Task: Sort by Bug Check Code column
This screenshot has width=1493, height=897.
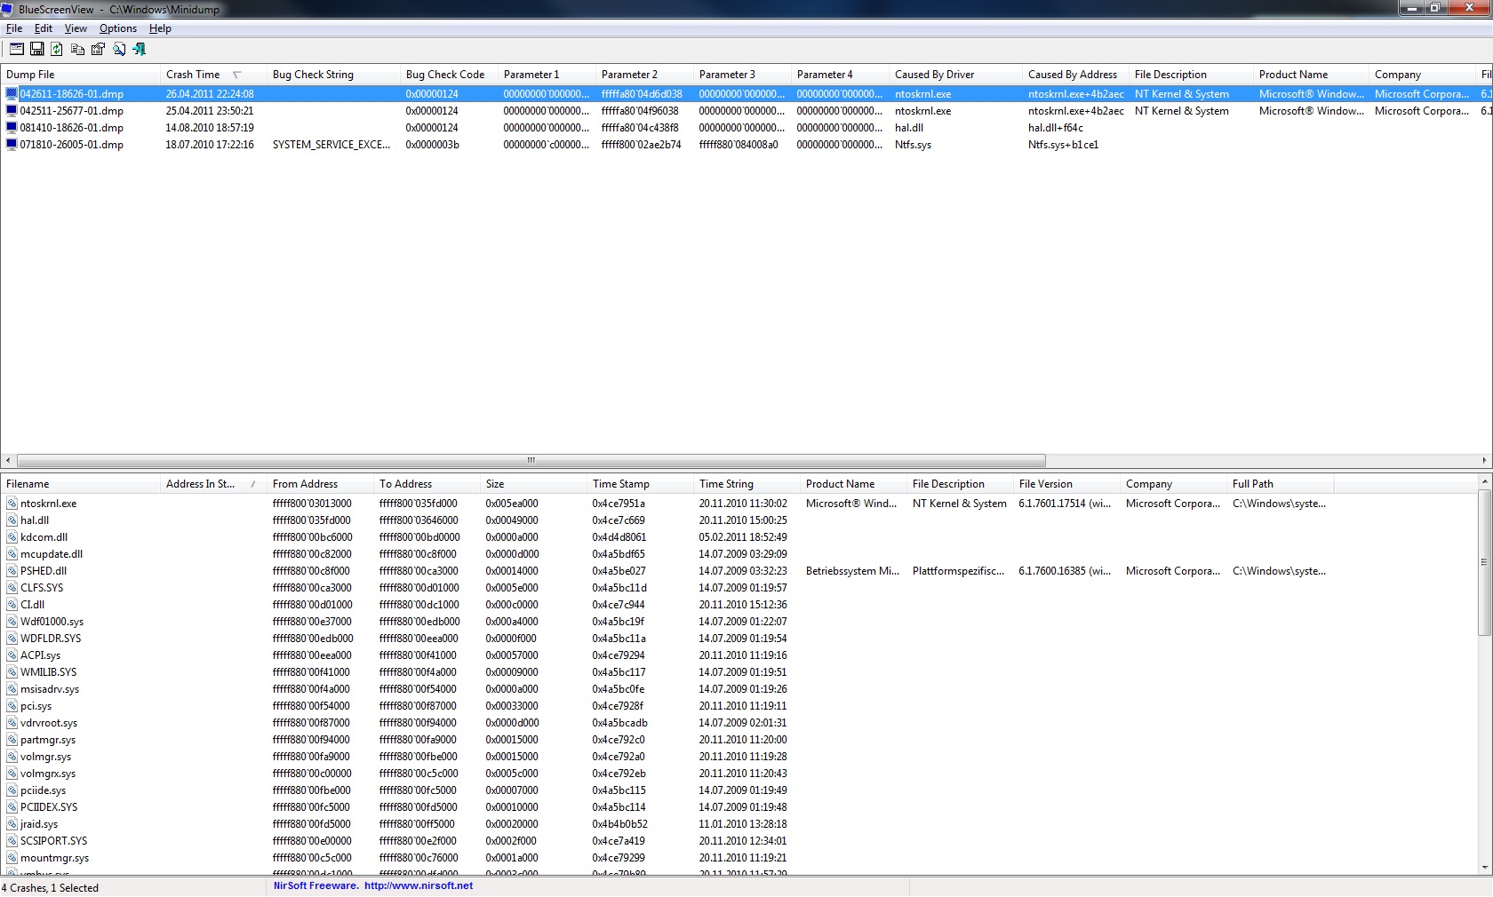Action: point(449,75)
